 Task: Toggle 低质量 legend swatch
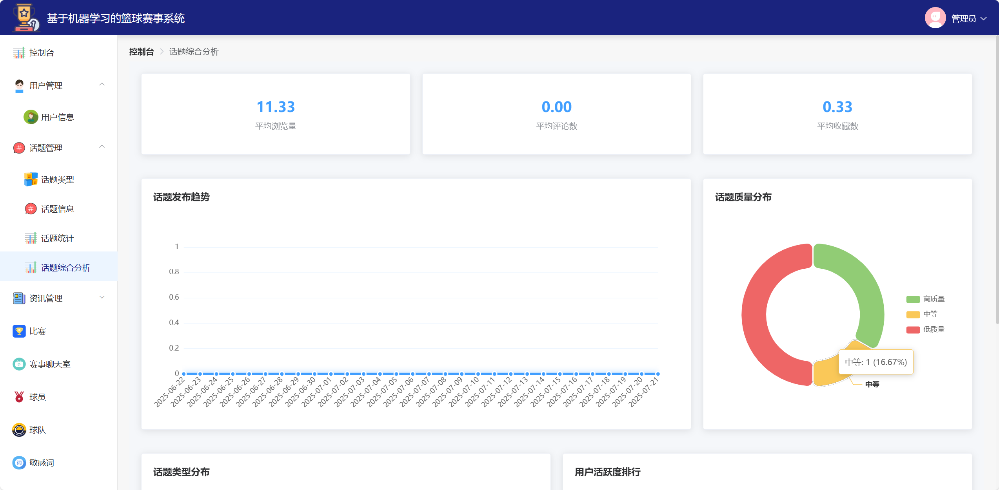pos(913,330)
